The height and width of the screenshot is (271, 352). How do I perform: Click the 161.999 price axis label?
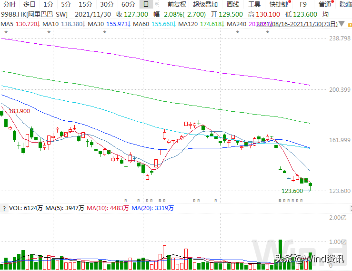[340, 140]
